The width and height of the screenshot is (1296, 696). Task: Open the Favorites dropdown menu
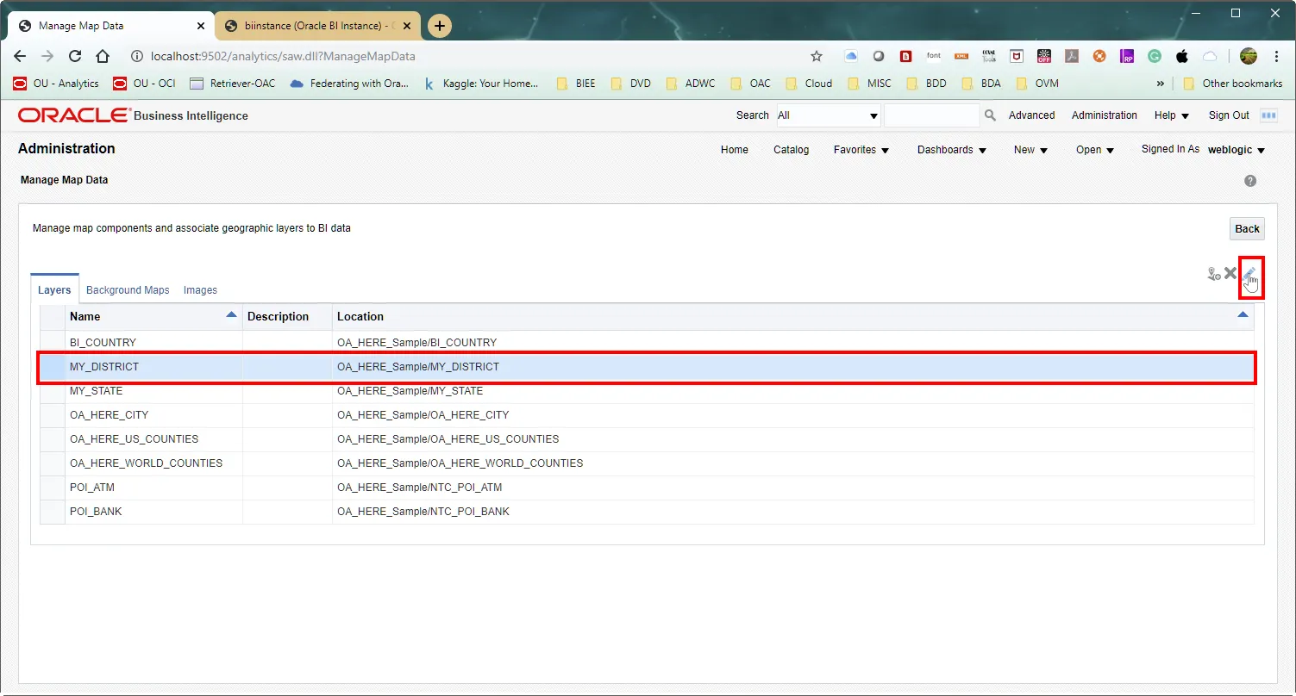coord(861,150)
